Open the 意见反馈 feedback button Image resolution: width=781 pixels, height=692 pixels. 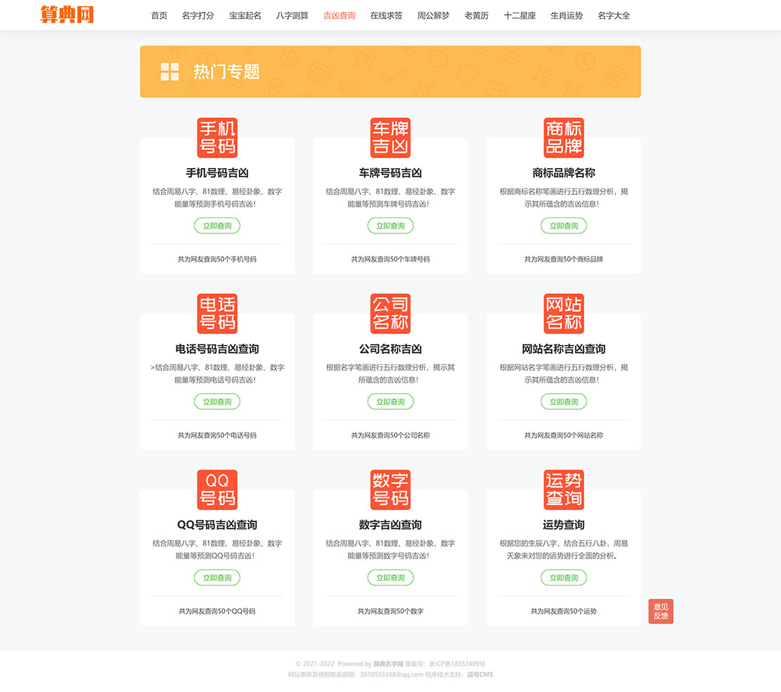tap(661, 611)
